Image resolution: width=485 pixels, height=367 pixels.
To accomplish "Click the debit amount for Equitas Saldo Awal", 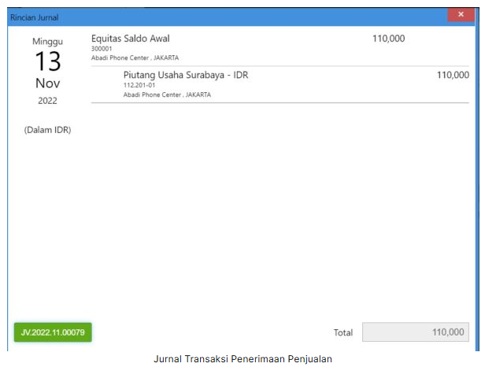I will 388,39.
